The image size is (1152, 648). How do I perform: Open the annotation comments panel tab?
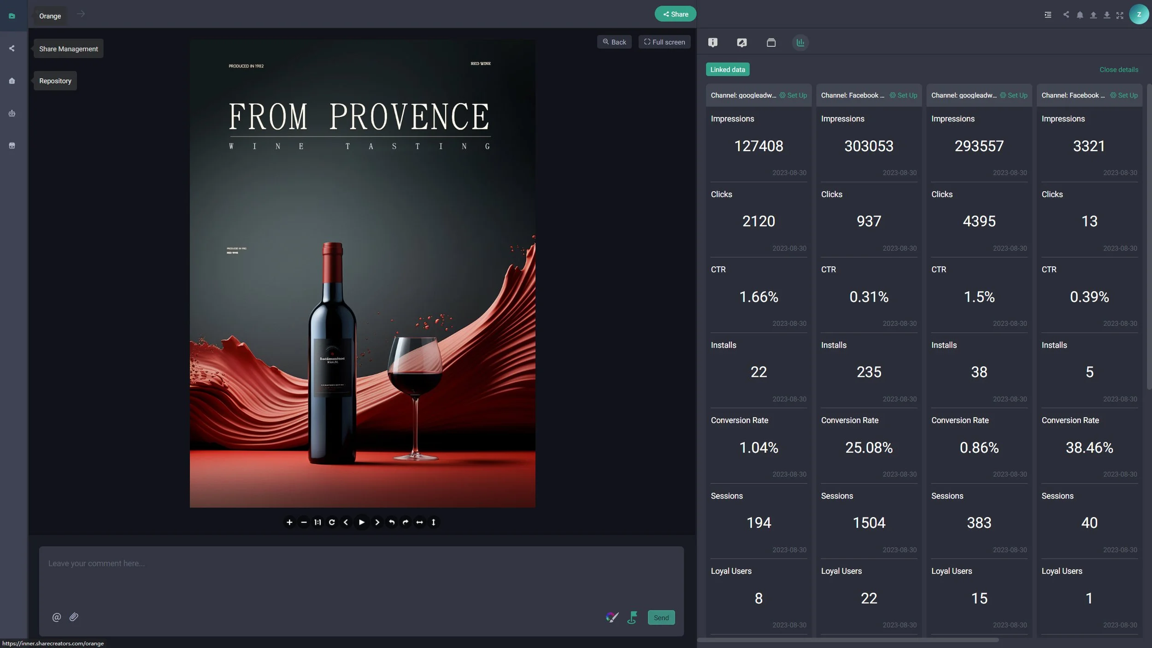point(741,42)
